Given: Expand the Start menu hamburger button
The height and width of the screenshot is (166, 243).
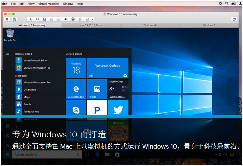Looking at the screenshot, I should coord(7,54).
